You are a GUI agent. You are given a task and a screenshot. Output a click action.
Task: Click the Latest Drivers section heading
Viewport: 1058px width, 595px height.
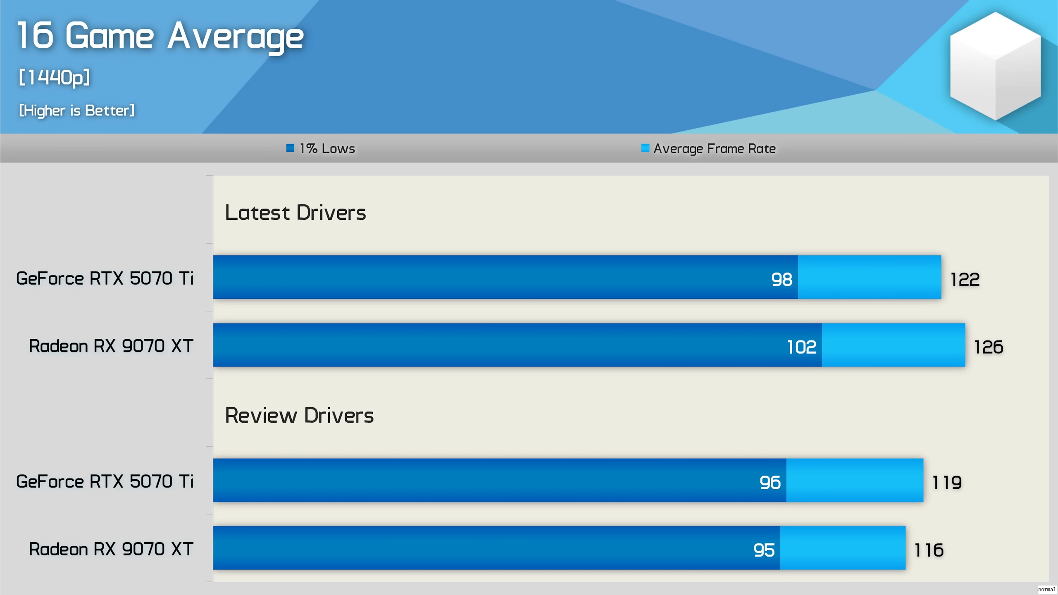pos(295,213)
